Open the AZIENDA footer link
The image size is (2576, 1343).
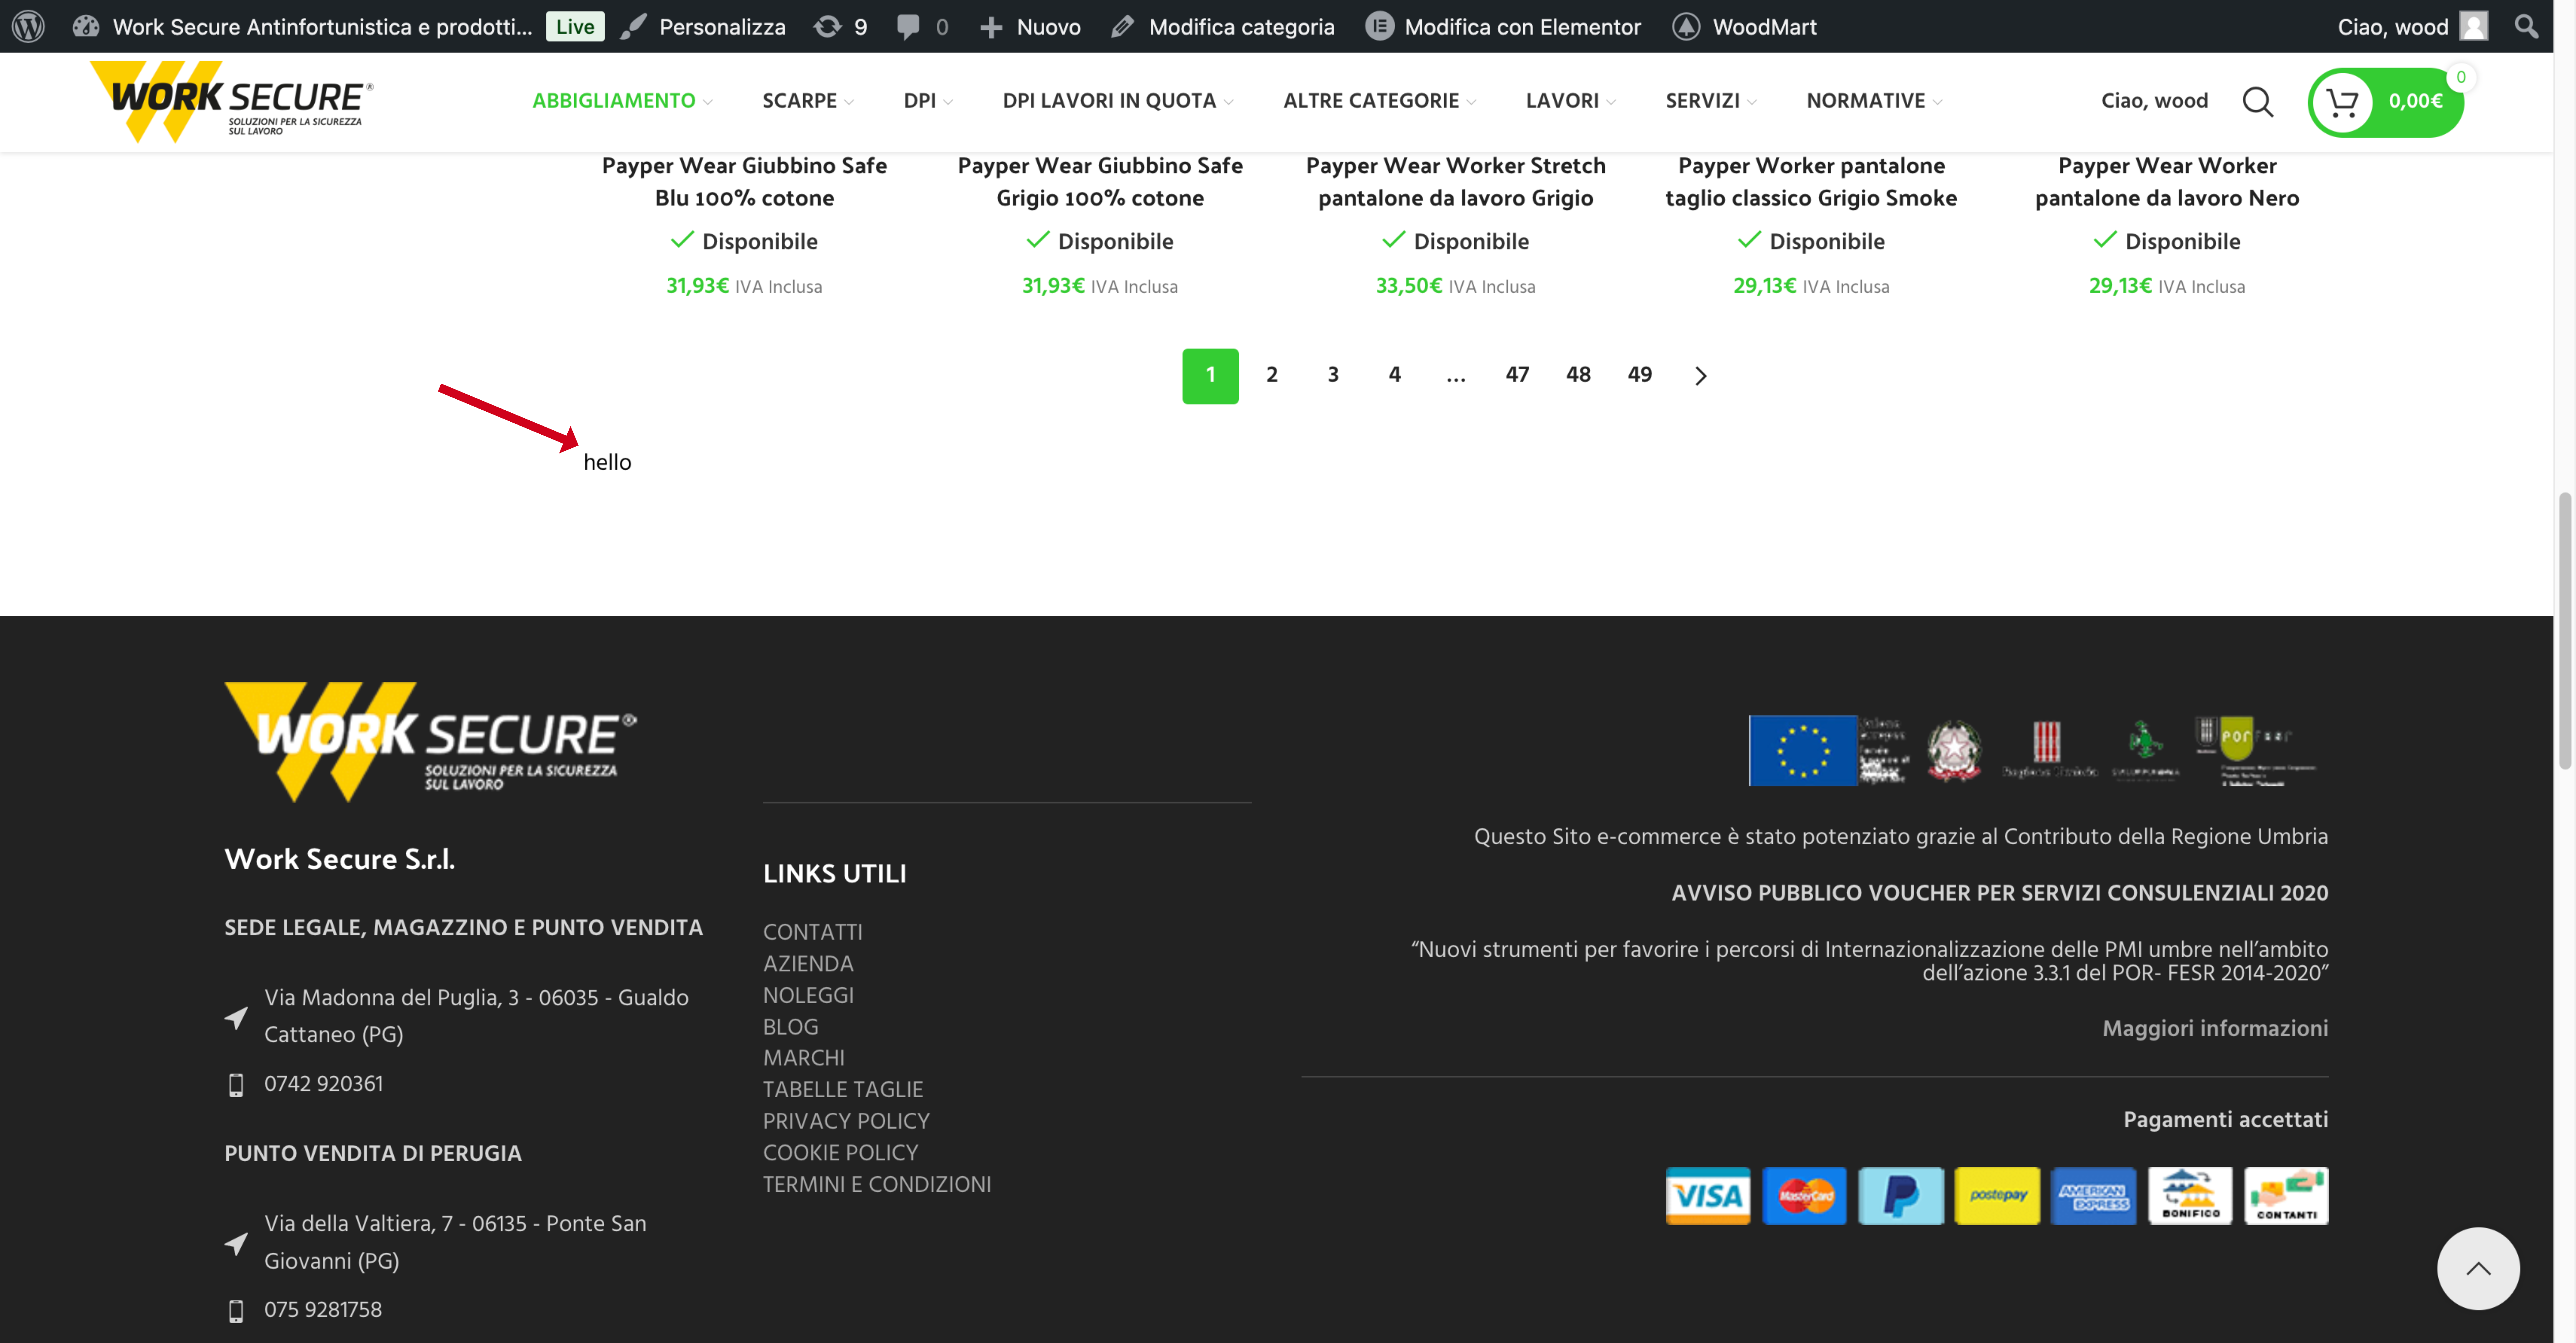tap(808, 964)
